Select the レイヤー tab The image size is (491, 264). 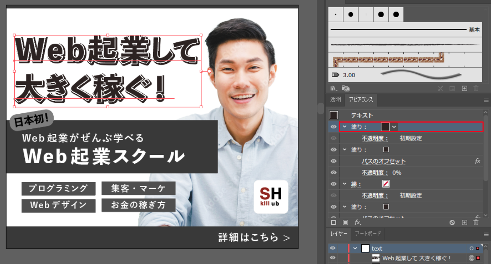click(x=339, y=234)
